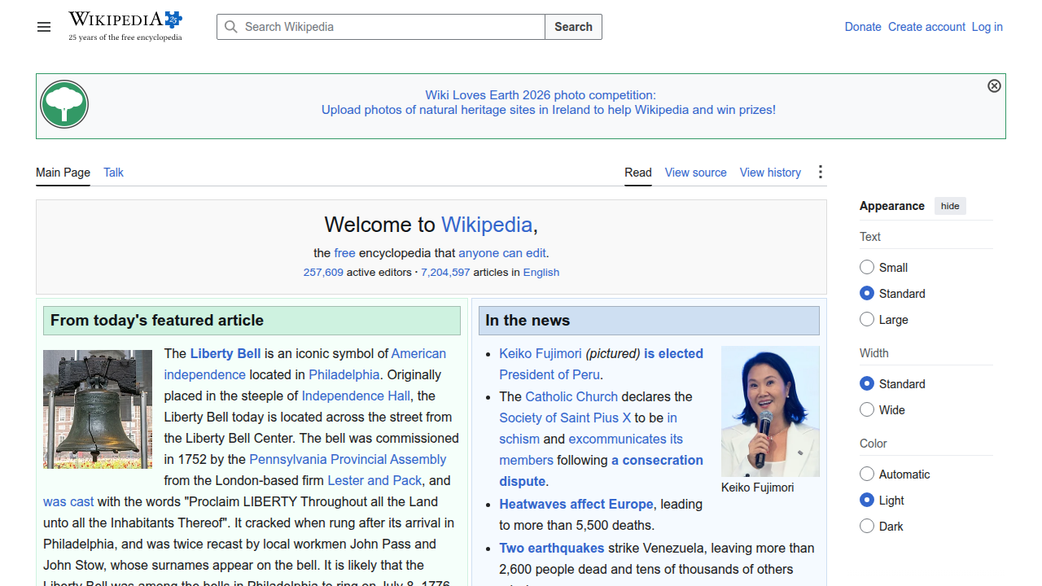Viewport: 1042px width, 586px height.
Task: Click 'In the news' heading
Action: tap(528, 320)
